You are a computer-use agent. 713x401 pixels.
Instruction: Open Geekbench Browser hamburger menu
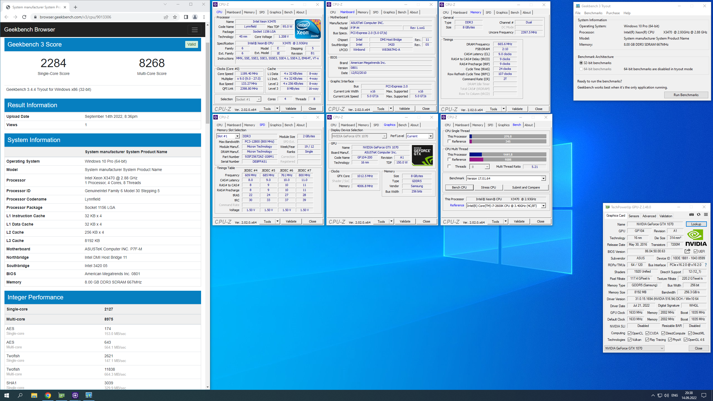(x=194, y=30)
